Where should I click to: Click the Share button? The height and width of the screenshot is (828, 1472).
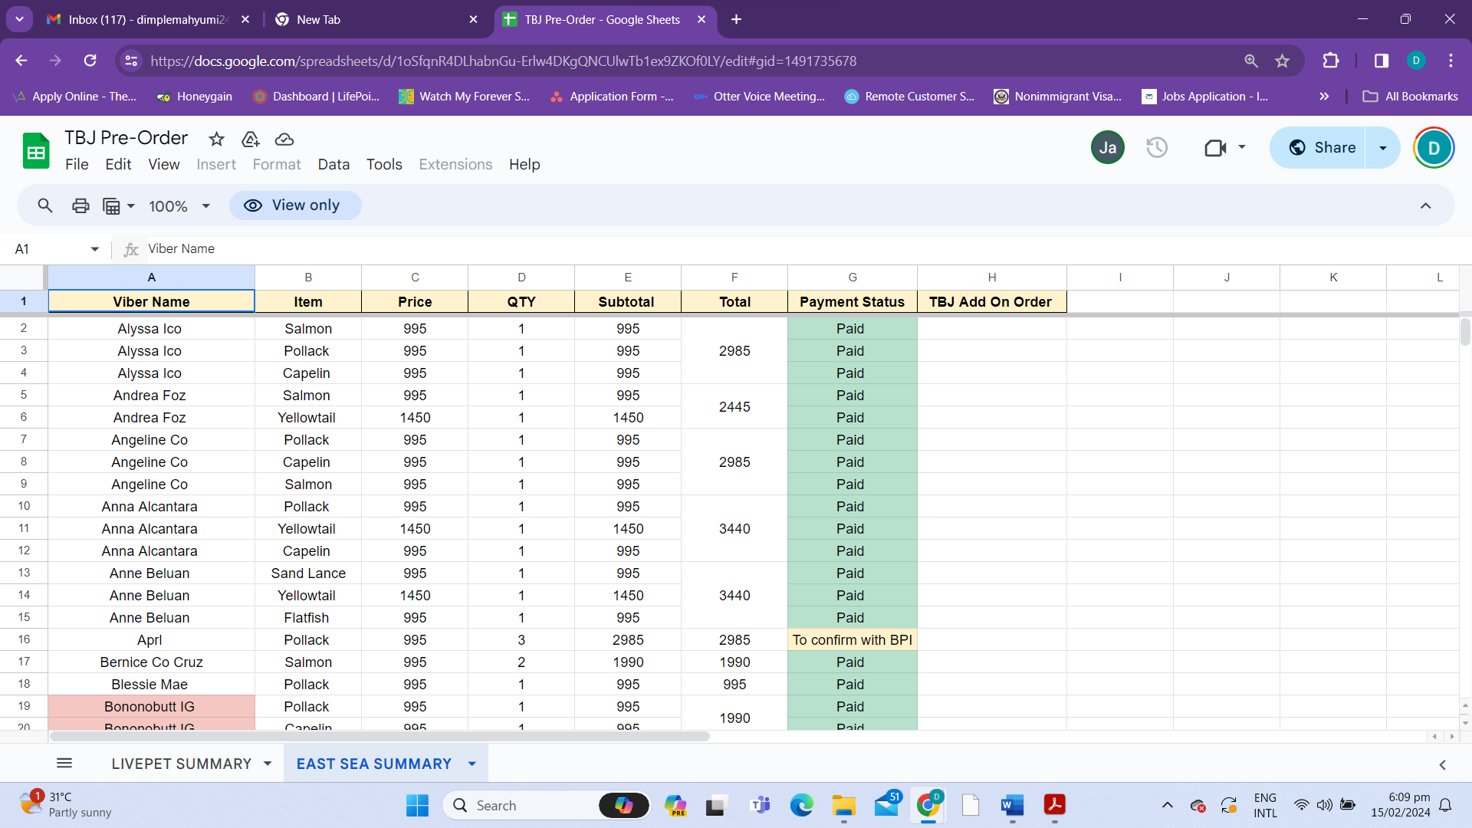[x=1322, y=147]
